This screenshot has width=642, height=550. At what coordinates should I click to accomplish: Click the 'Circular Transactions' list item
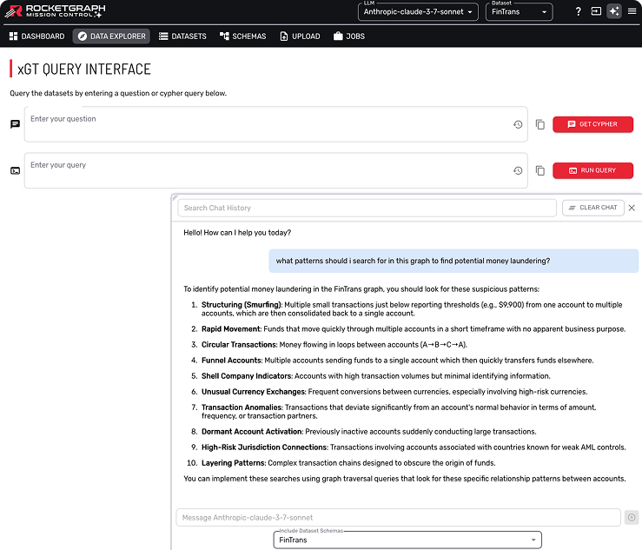(x=329, y=344)
